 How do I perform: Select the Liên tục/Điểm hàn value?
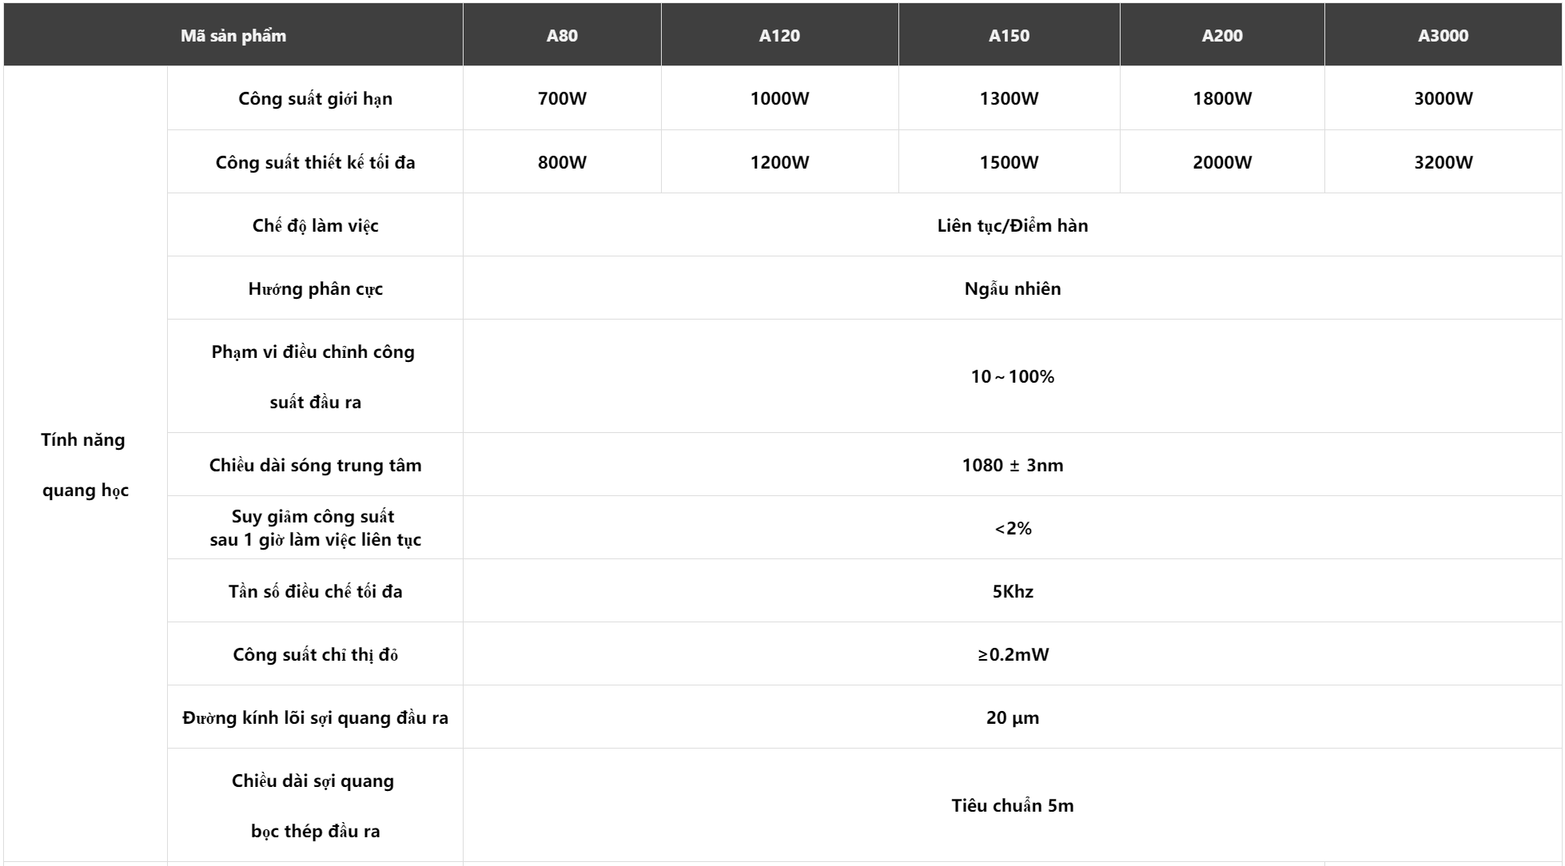coord(1013,225)
